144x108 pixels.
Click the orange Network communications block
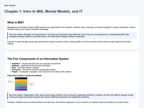click(21, 83)
